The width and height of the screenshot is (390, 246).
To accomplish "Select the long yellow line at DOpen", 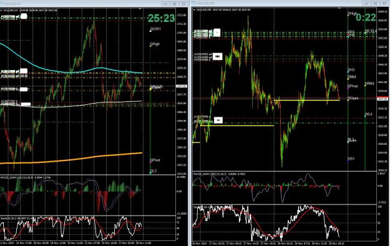I will pyautogui.click(x=306, y=100).
